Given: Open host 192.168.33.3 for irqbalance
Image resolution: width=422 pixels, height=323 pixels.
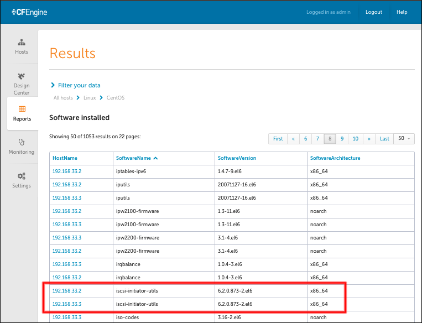Looking at the screenshot, I should [67, 264].
